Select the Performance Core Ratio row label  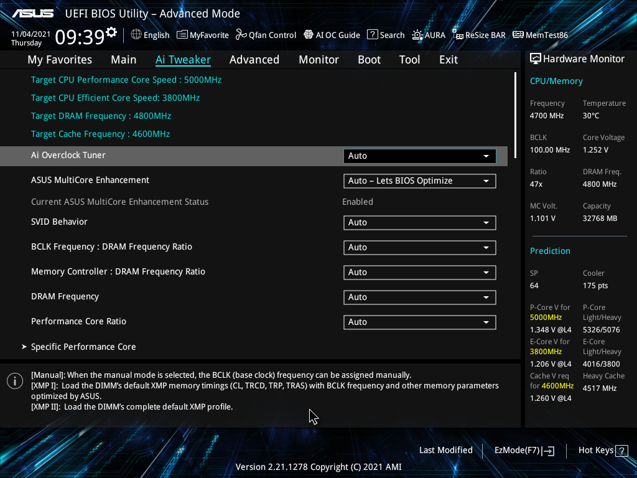(79, 322)
